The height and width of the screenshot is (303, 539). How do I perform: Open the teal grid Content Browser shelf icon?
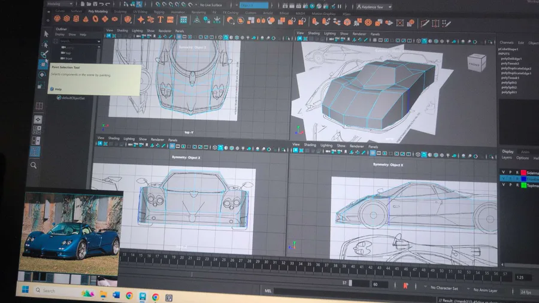(184, 20)
